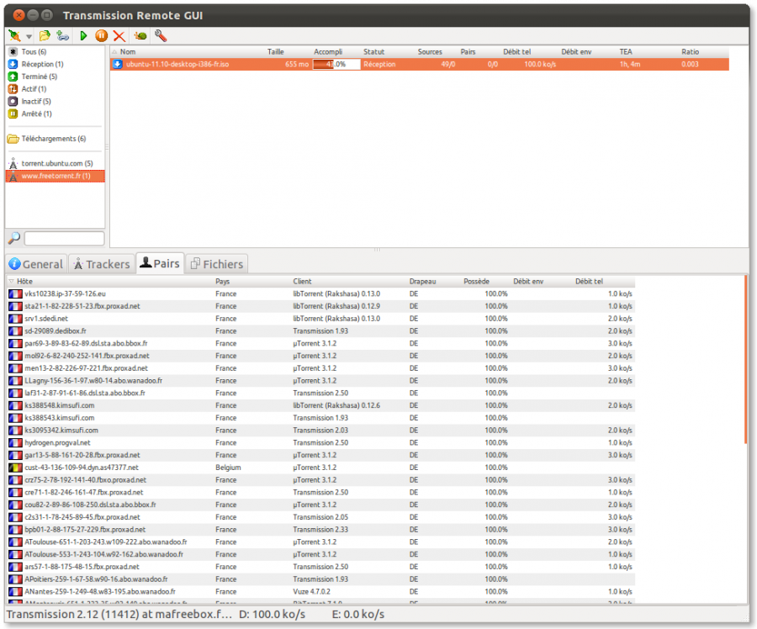
Task: Open the connection dropdown arrow in the toolbar
Action: point(29,37)
